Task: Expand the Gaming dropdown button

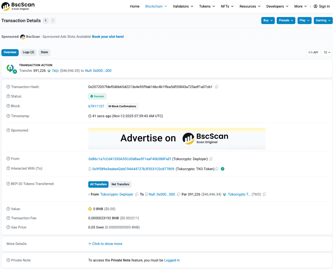Action: pyautogui.click(x=323, y=21)
